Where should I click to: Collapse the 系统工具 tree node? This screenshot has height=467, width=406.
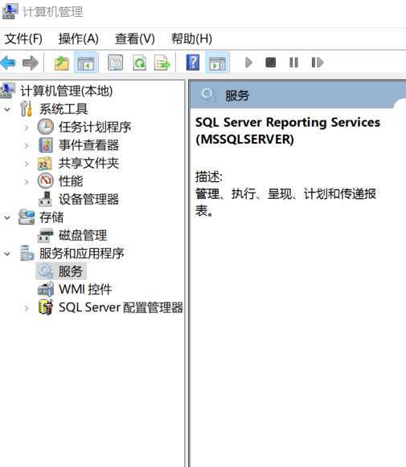tap(7, 110)
